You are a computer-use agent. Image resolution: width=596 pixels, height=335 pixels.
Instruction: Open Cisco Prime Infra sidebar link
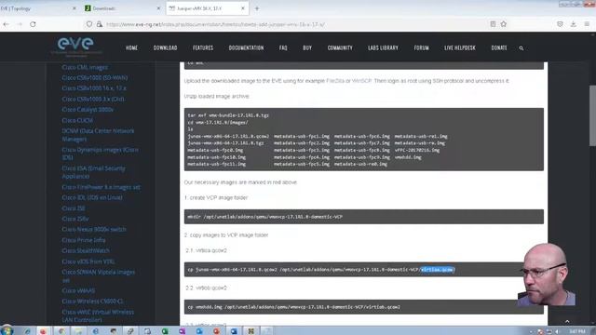coord(84,240)
